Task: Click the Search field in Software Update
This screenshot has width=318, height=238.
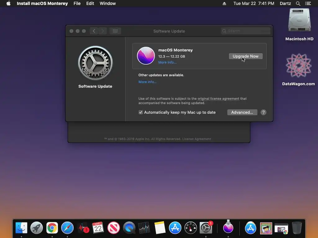Action: click(x=245, y=31)
